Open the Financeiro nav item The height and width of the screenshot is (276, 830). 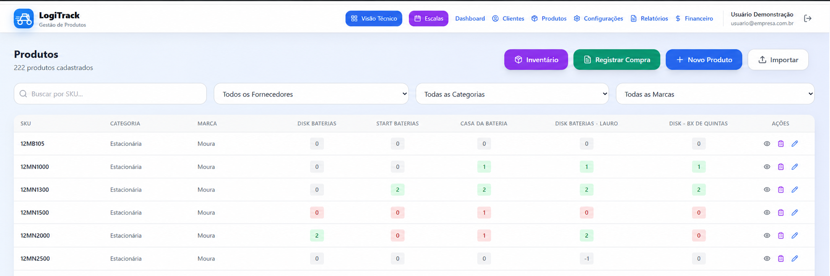click(694, 18)
